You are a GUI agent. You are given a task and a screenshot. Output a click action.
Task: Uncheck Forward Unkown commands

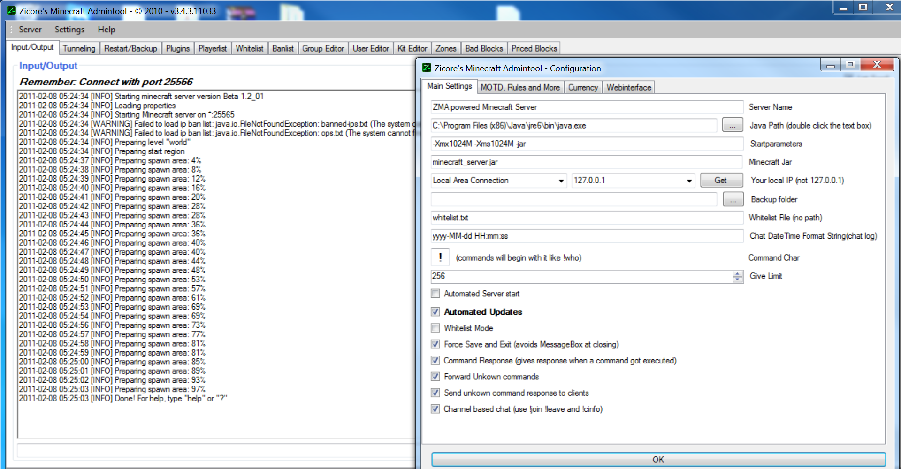pos(435,377)
